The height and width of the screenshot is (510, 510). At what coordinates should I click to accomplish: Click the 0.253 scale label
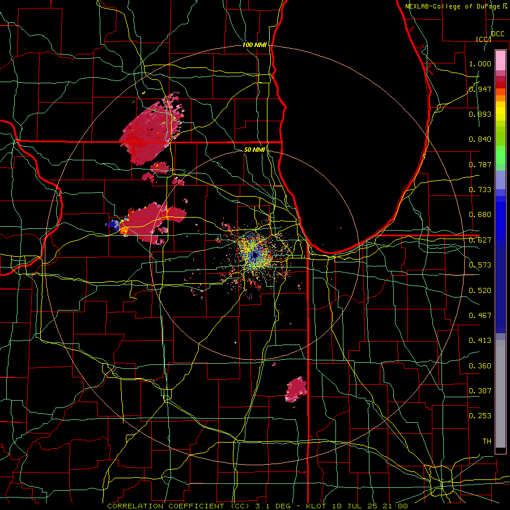click(480, 416)
